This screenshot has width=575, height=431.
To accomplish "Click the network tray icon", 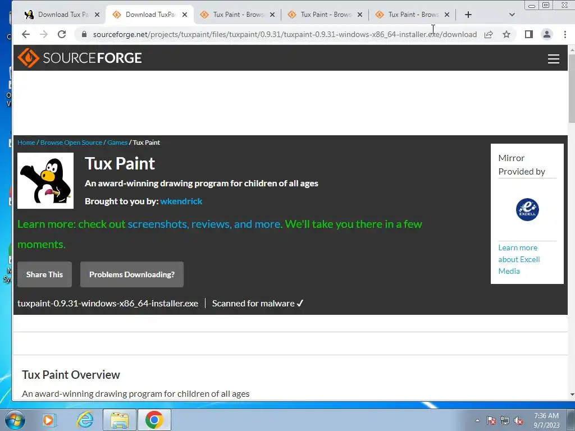I will pyautogui.click(x=505, y=420).
